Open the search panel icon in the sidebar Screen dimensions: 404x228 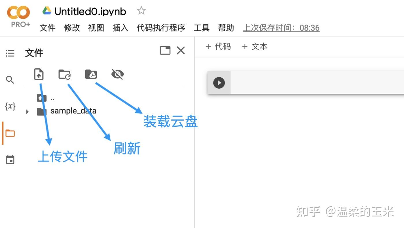point(10,80)
